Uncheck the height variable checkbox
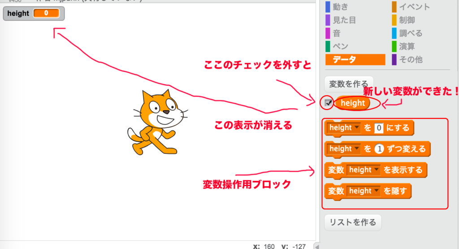The image size is (459, 249). click(329, 103)
